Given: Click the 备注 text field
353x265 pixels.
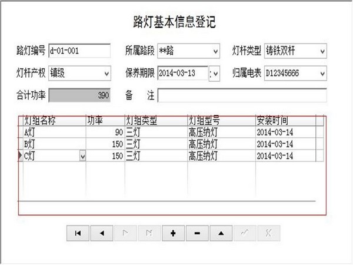Looking at the screenshot, I should [x=241, y=95].
